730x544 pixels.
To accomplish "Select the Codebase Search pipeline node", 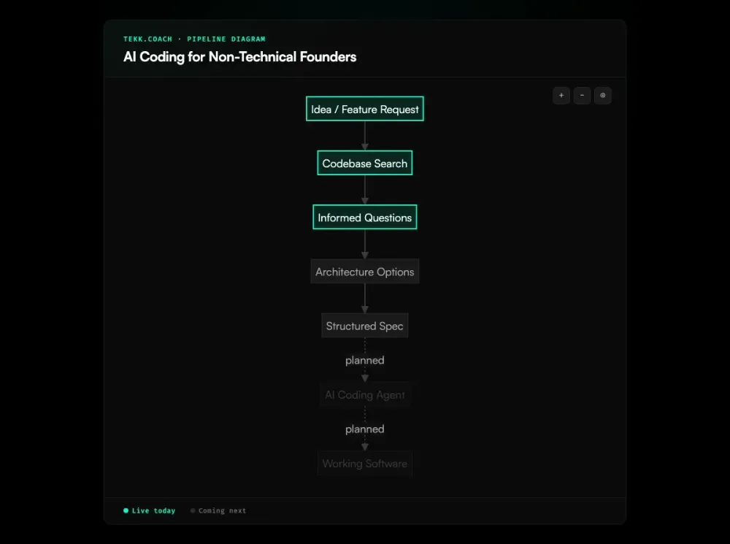I will tap(364, 162).
